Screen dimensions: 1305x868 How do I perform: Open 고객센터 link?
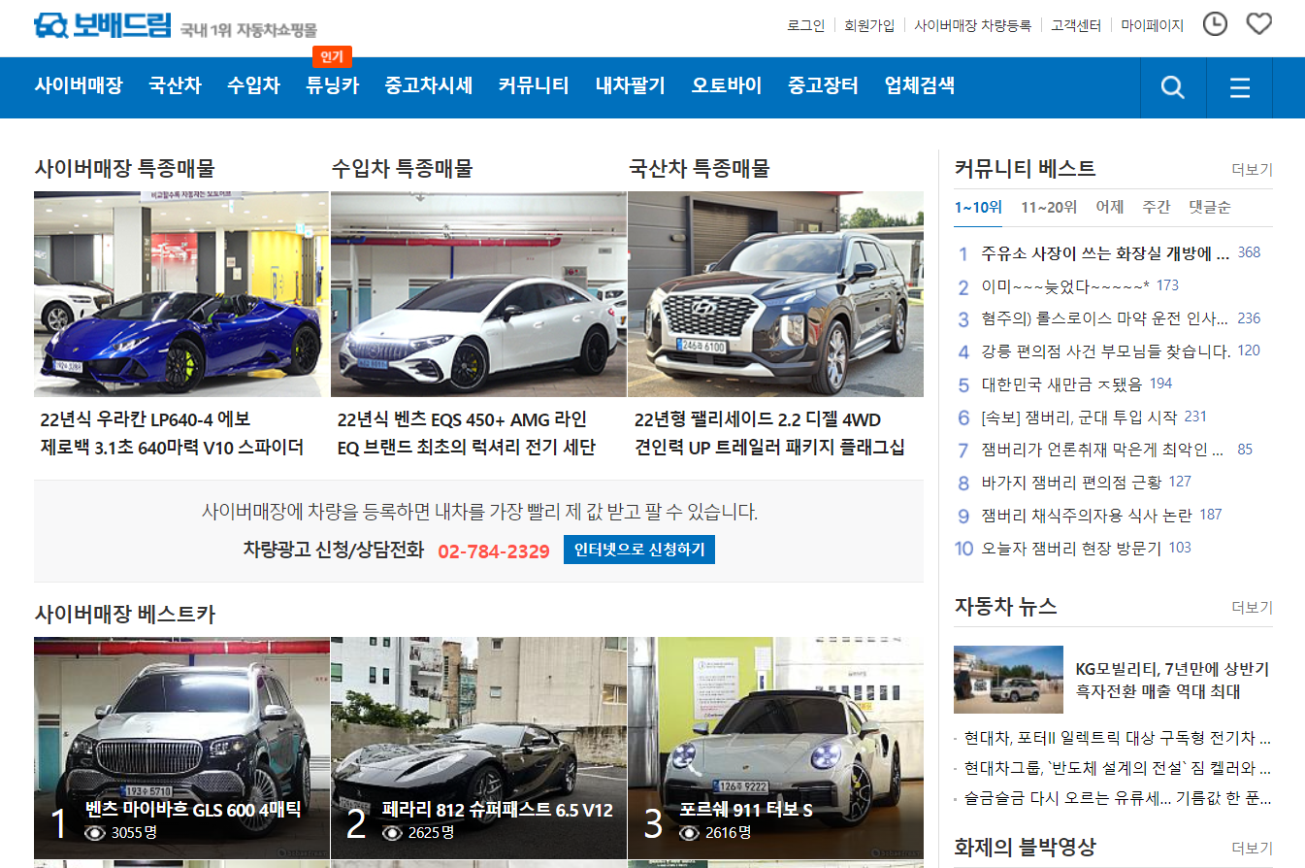1076,26
